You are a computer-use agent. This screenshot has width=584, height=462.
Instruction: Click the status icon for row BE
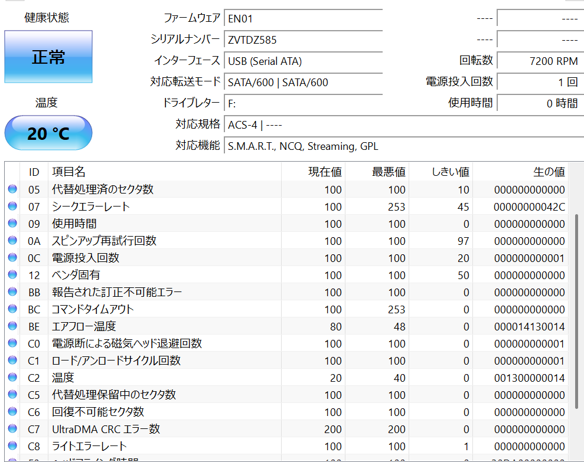click(12, 326)
